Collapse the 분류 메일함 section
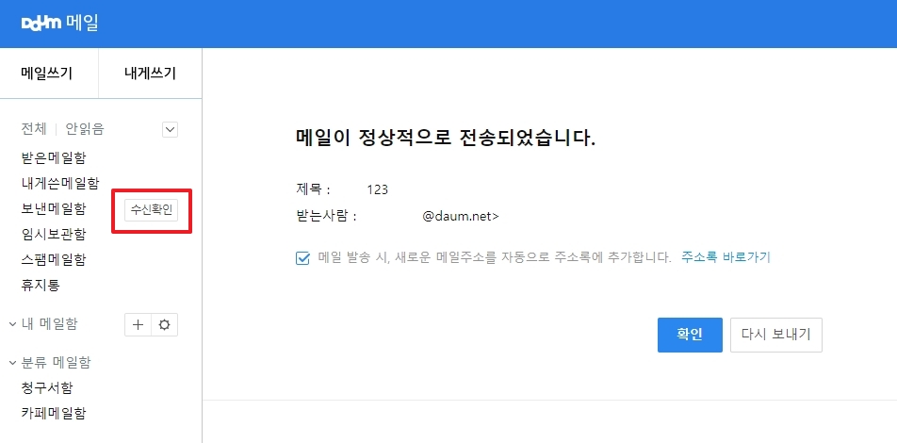 pos(12,362)
